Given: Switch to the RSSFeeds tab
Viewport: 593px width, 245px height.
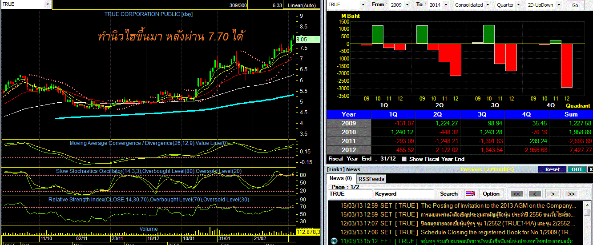Looking at the screenshot, I should (x=371, y=179).
